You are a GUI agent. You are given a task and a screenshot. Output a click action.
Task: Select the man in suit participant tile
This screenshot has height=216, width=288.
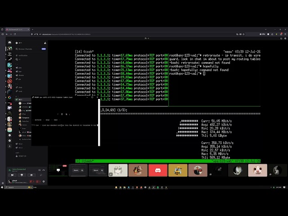click(198, 170)
